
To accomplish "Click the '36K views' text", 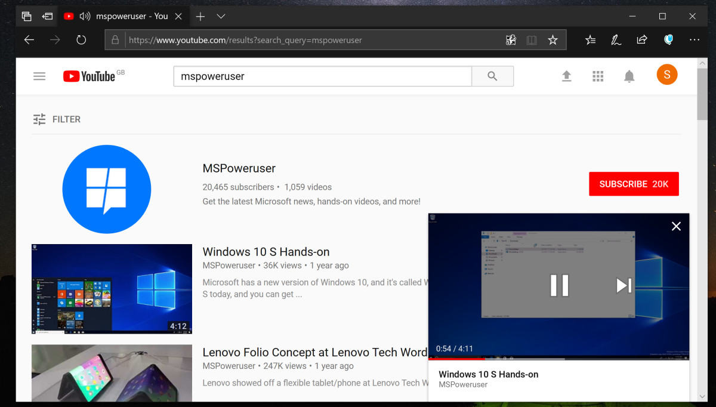I will [x=283, y=266].
